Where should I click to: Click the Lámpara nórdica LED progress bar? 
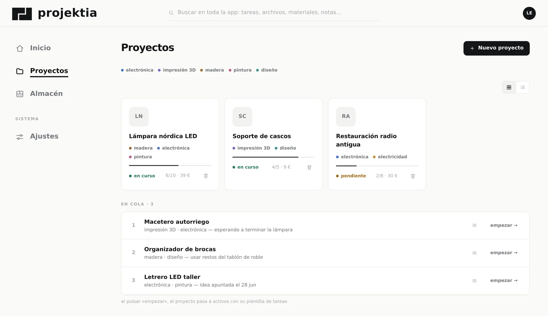pyautogui.click(x=170, y=165)
